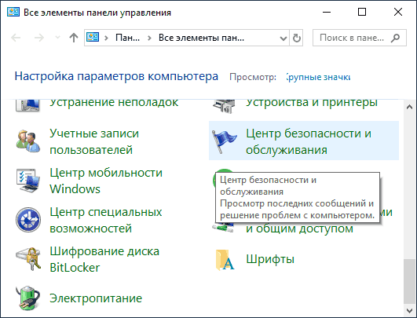This screenshot has height=318, width=417.
Task: Open 'Центр специальных возможностей' link
Action: pyautogui.click(x=105, y=220)
